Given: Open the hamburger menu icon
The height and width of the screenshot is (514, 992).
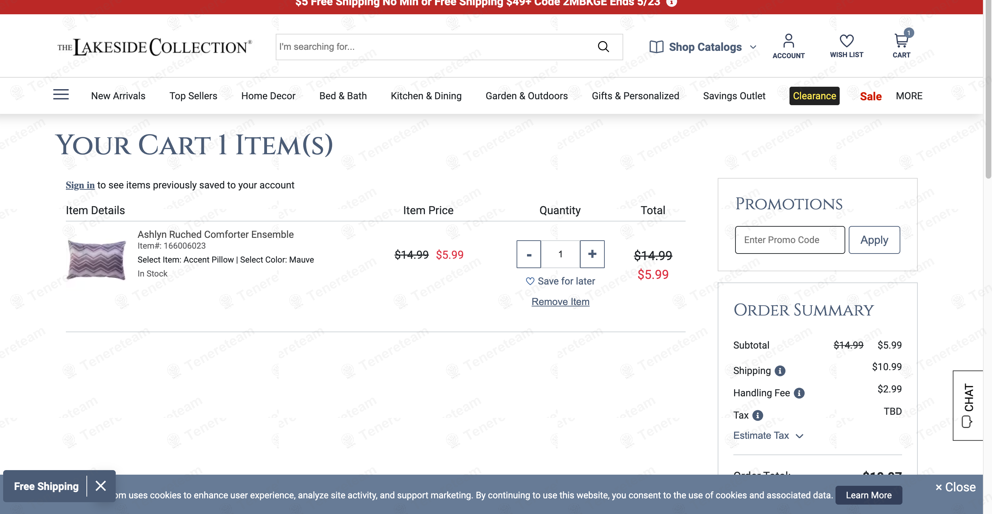Looking at the screenshot, I should tap(61, 95).
